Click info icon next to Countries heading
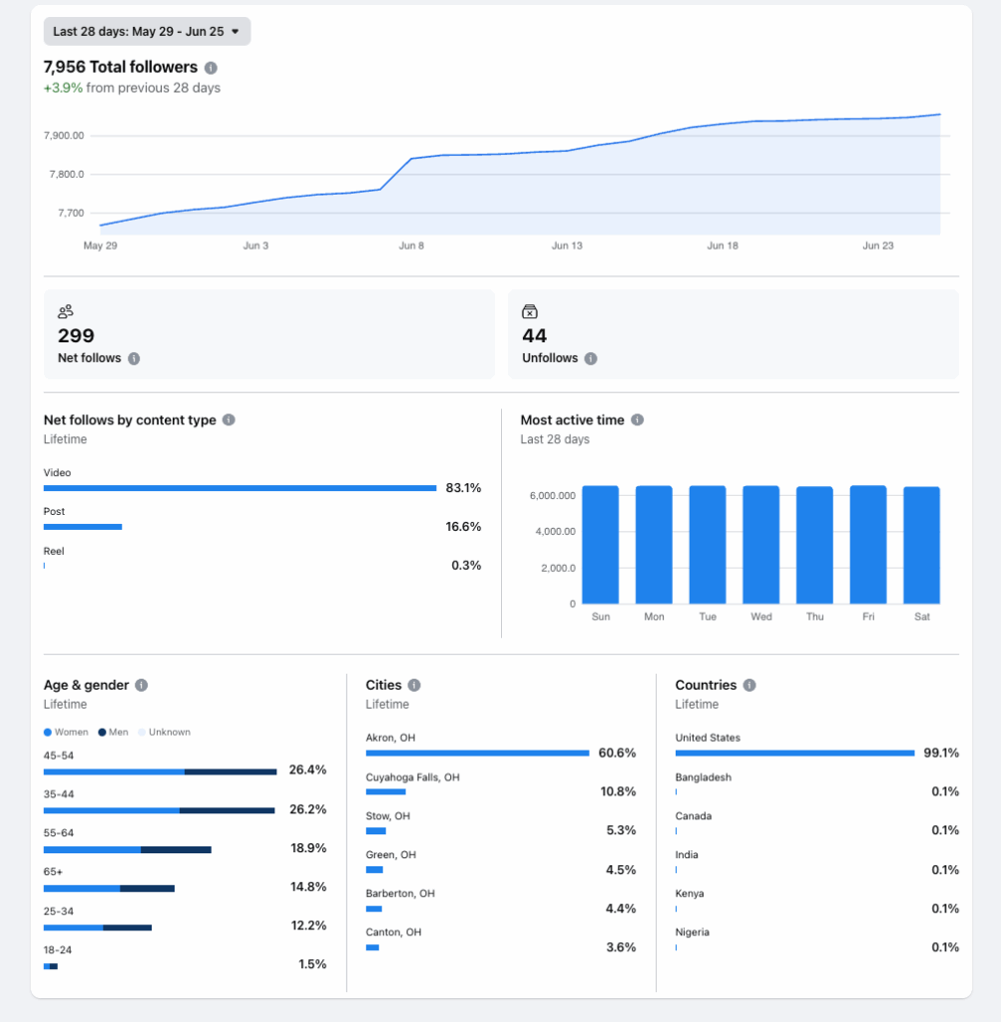 pyautogui.click(x=750, y=686)
